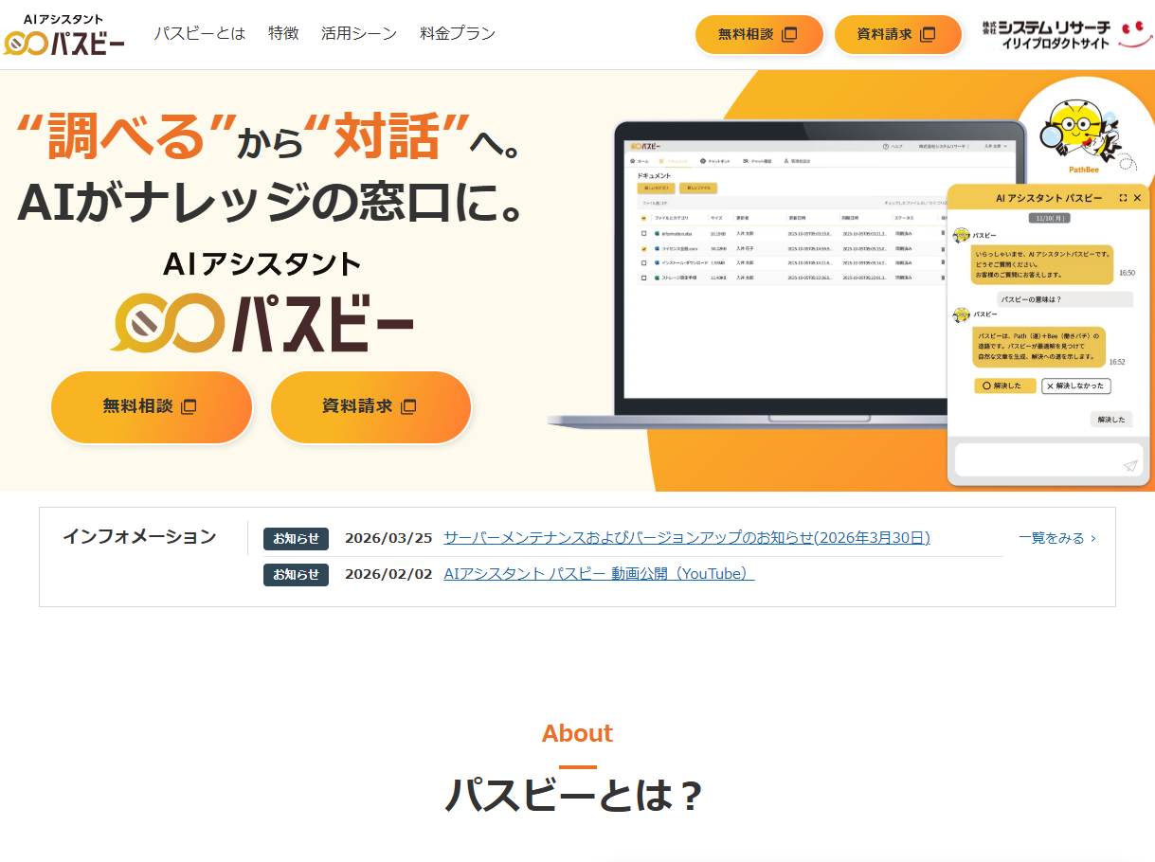
Task: Select the ホーム tab in the laptop app
Action: click(x=640, y=161)
